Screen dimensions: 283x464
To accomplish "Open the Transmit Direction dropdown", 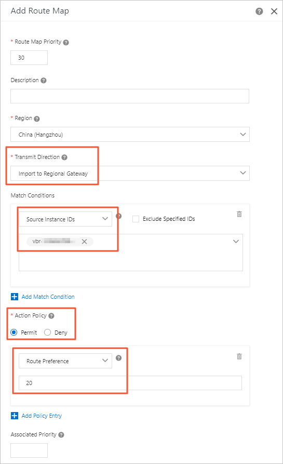I will click(130, 174).
